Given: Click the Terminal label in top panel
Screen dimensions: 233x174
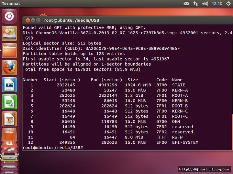Looking at the screenshot, I should point(11,4).
